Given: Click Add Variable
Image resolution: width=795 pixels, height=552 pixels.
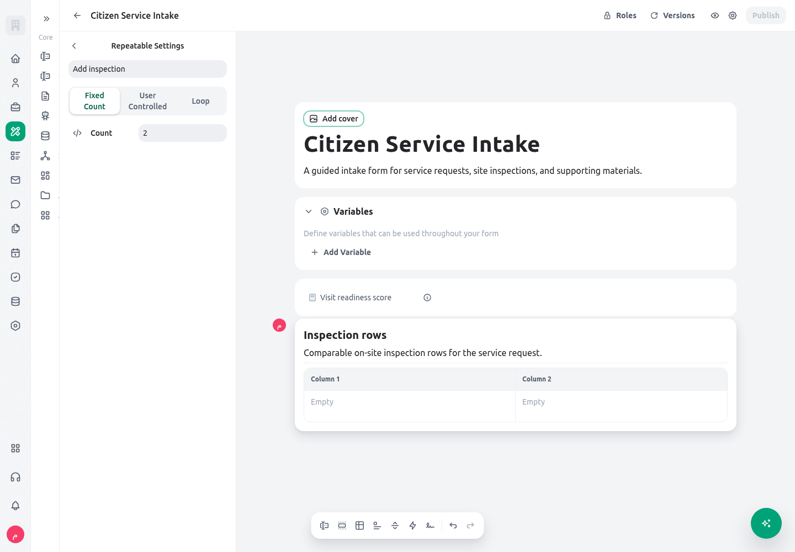Looking at the screenshot, I should tap(341, 252).
